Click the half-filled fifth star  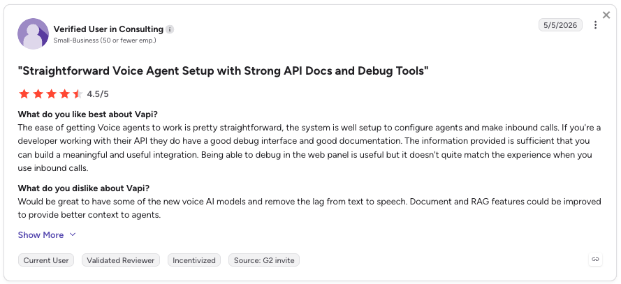click(x=78, y=94)
